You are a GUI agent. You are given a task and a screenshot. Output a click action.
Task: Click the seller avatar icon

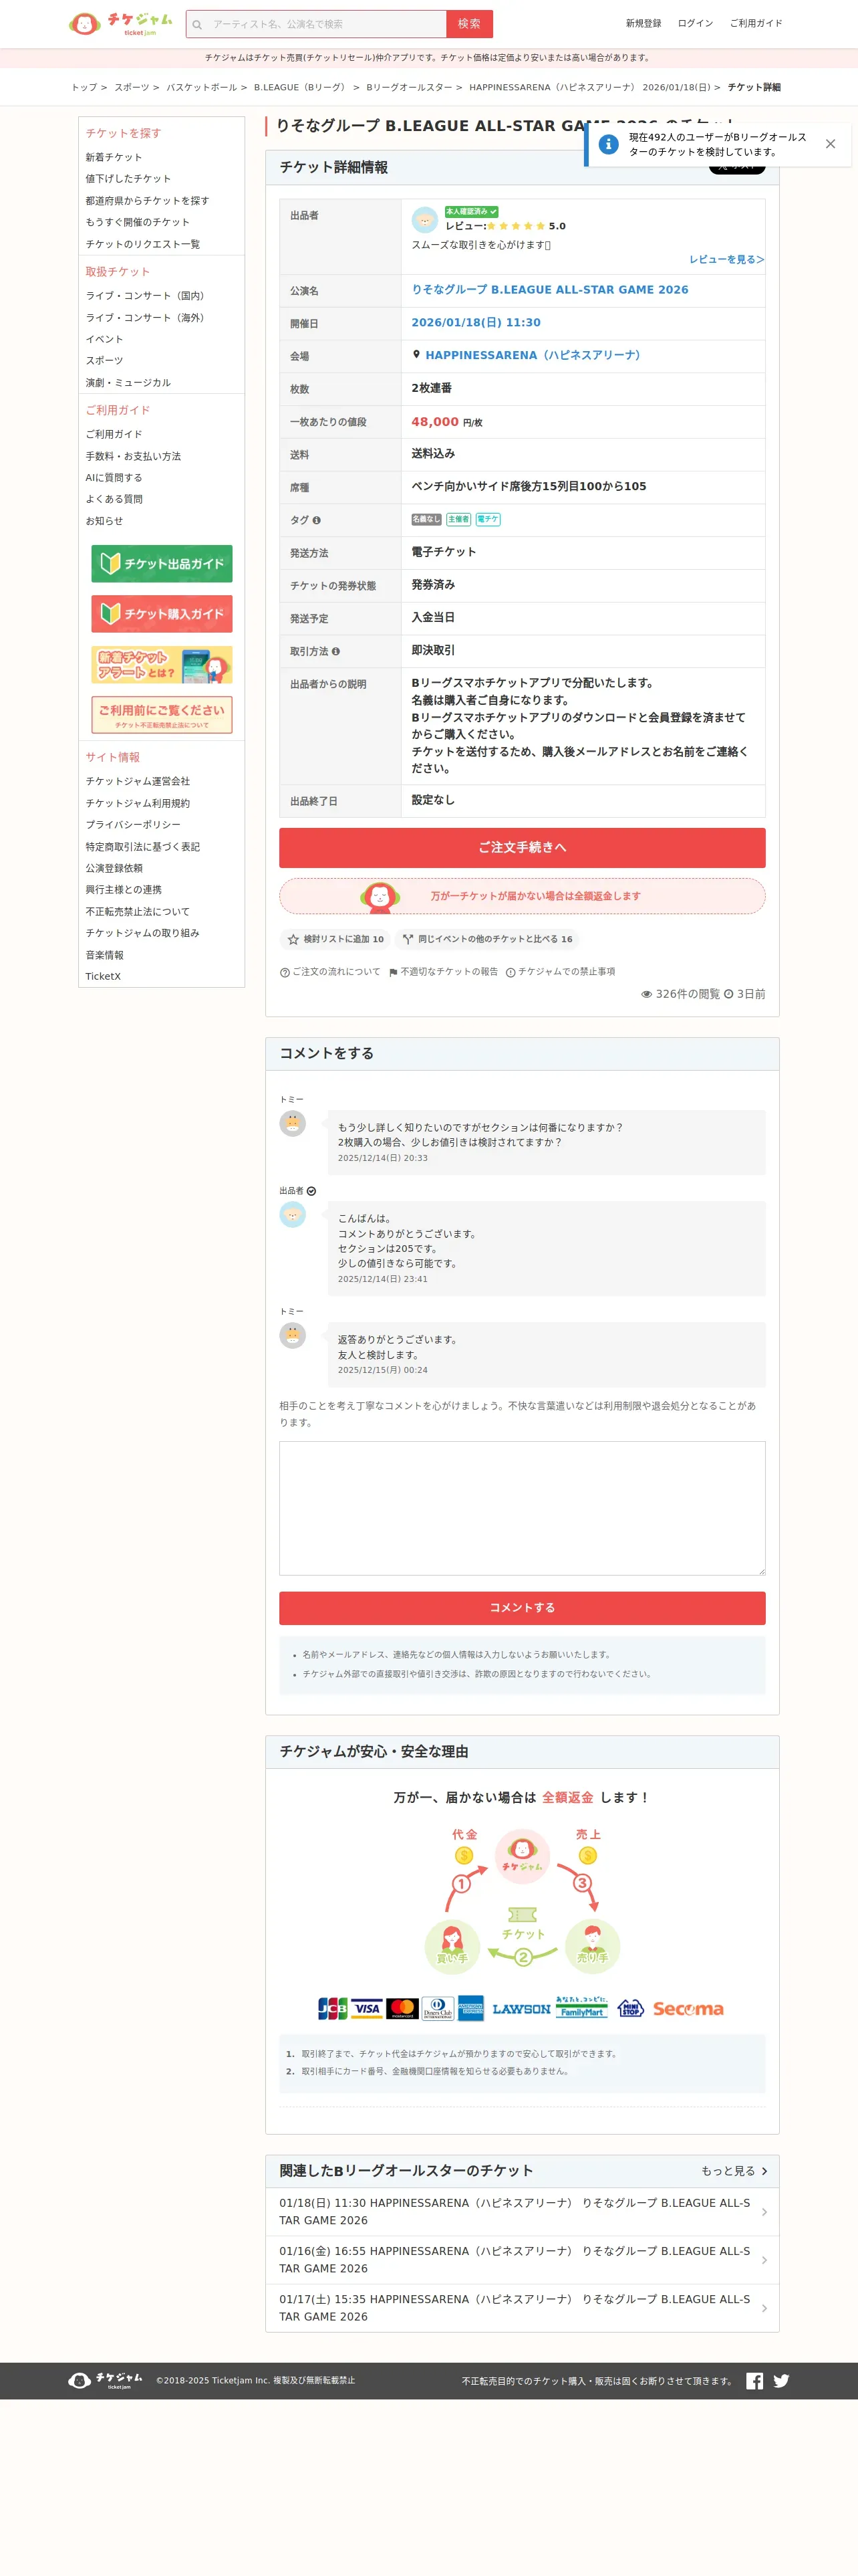click(x=424, y=219)
